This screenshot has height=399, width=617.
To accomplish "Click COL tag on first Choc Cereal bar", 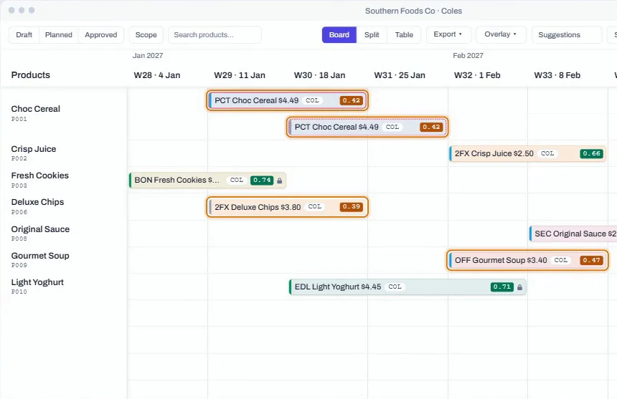I will 312,100.
